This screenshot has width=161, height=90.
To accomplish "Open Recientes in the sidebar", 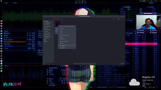I will (47, 34).
